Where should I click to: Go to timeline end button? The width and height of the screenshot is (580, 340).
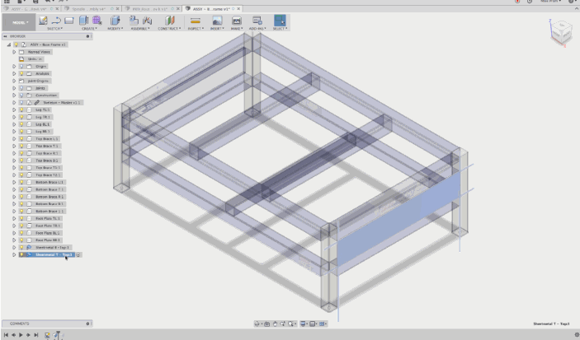36,335
